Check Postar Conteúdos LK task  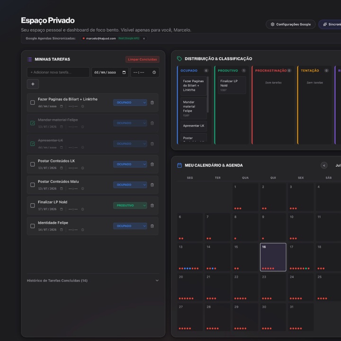33,164
